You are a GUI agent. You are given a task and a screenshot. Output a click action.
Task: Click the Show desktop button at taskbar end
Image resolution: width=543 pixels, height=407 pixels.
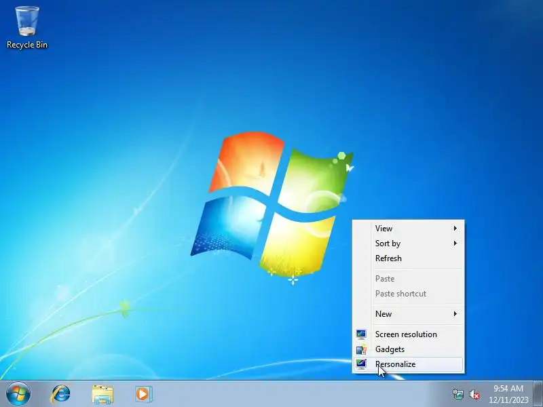pos(538,394)
